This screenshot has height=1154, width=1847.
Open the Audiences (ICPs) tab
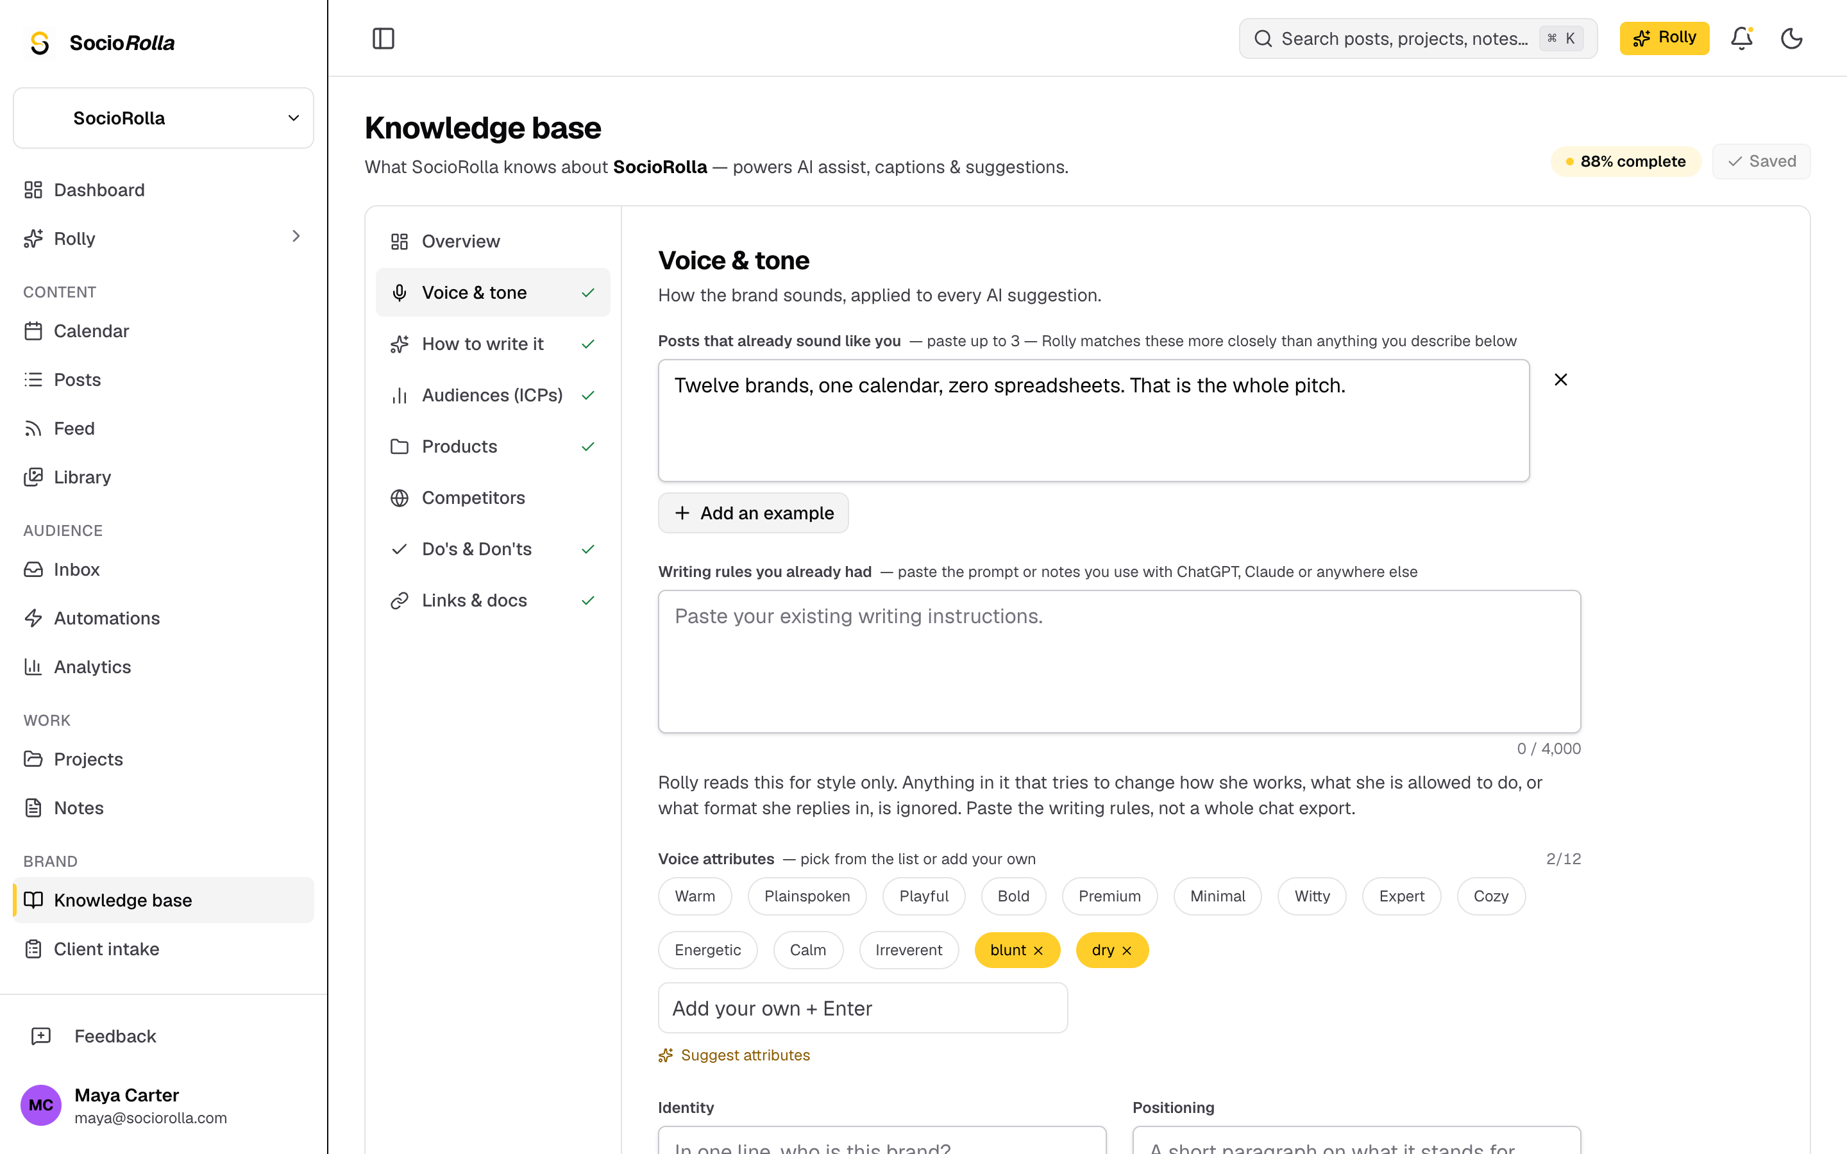[493, 394]
